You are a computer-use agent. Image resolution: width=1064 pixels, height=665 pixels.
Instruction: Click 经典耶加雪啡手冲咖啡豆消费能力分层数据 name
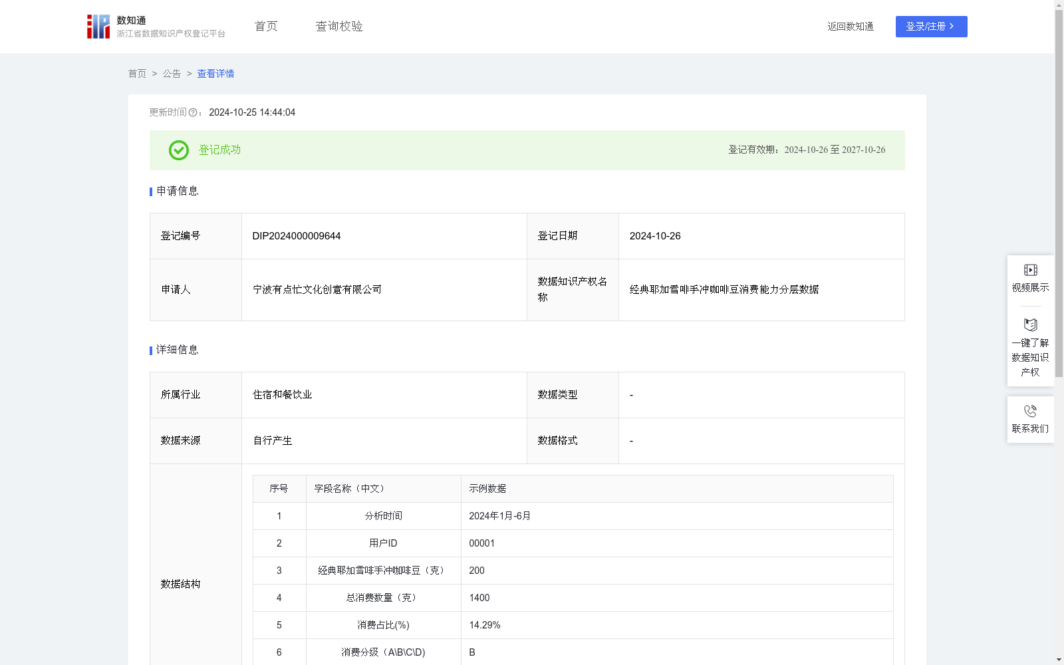724,290
